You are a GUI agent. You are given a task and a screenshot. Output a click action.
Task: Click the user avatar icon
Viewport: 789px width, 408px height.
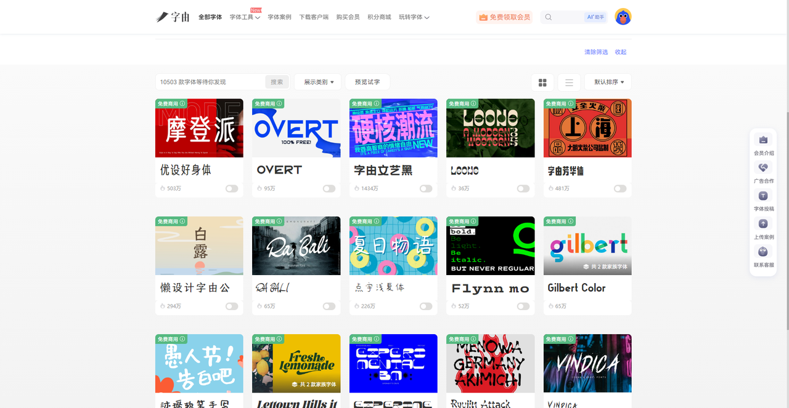coord(623,17)
